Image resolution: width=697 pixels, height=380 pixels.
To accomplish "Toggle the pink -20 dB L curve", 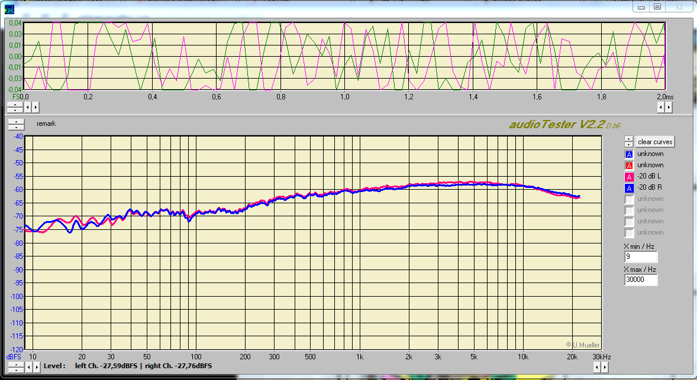I will click(629, 177).
